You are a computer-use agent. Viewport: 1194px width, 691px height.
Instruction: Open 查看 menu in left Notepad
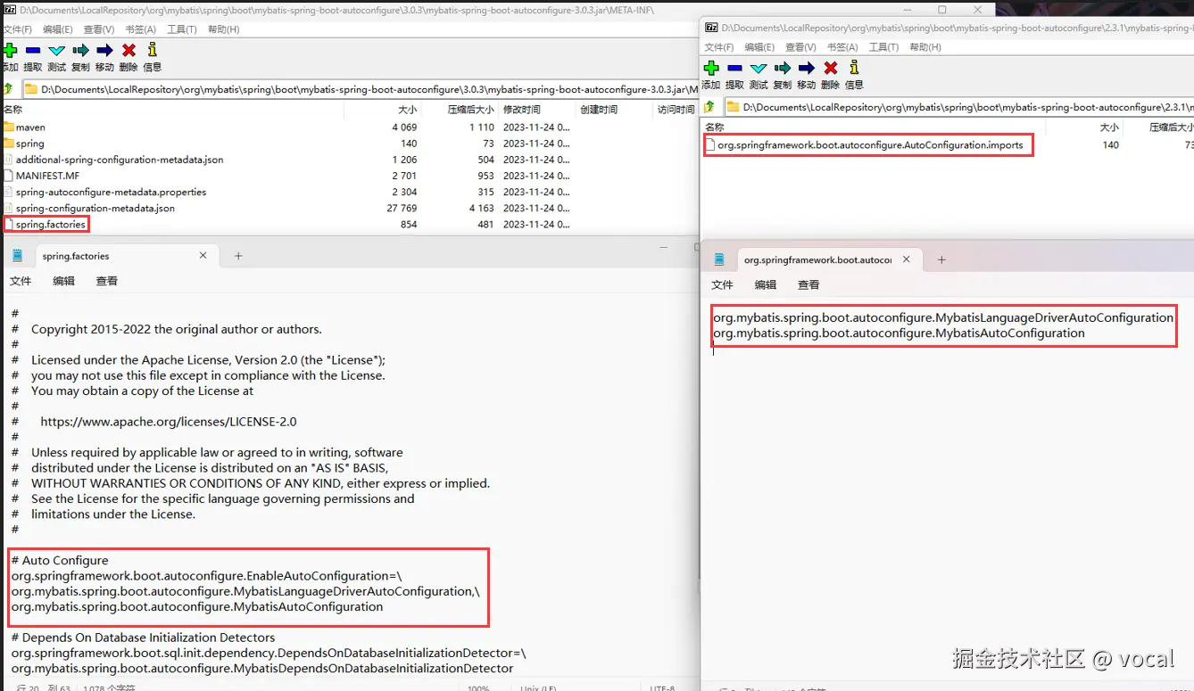[106, 281]
